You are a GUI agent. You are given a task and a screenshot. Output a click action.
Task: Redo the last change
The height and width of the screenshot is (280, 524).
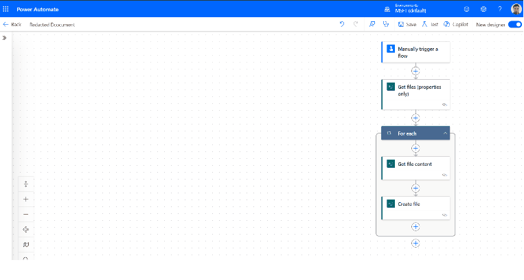coord(356,24)
